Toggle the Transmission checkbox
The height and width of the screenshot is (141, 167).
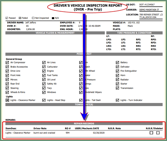tap(117, 88)
